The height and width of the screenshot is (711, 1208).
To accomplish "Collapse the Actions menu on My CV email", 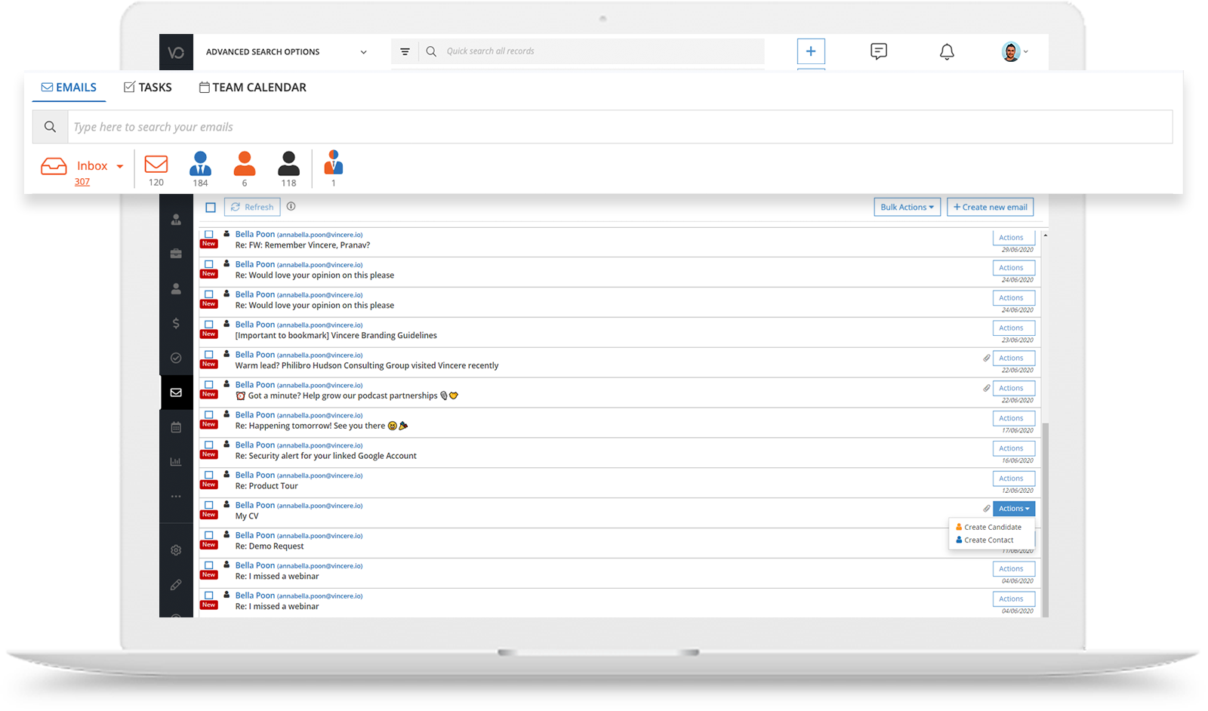I will [1013, 509].
